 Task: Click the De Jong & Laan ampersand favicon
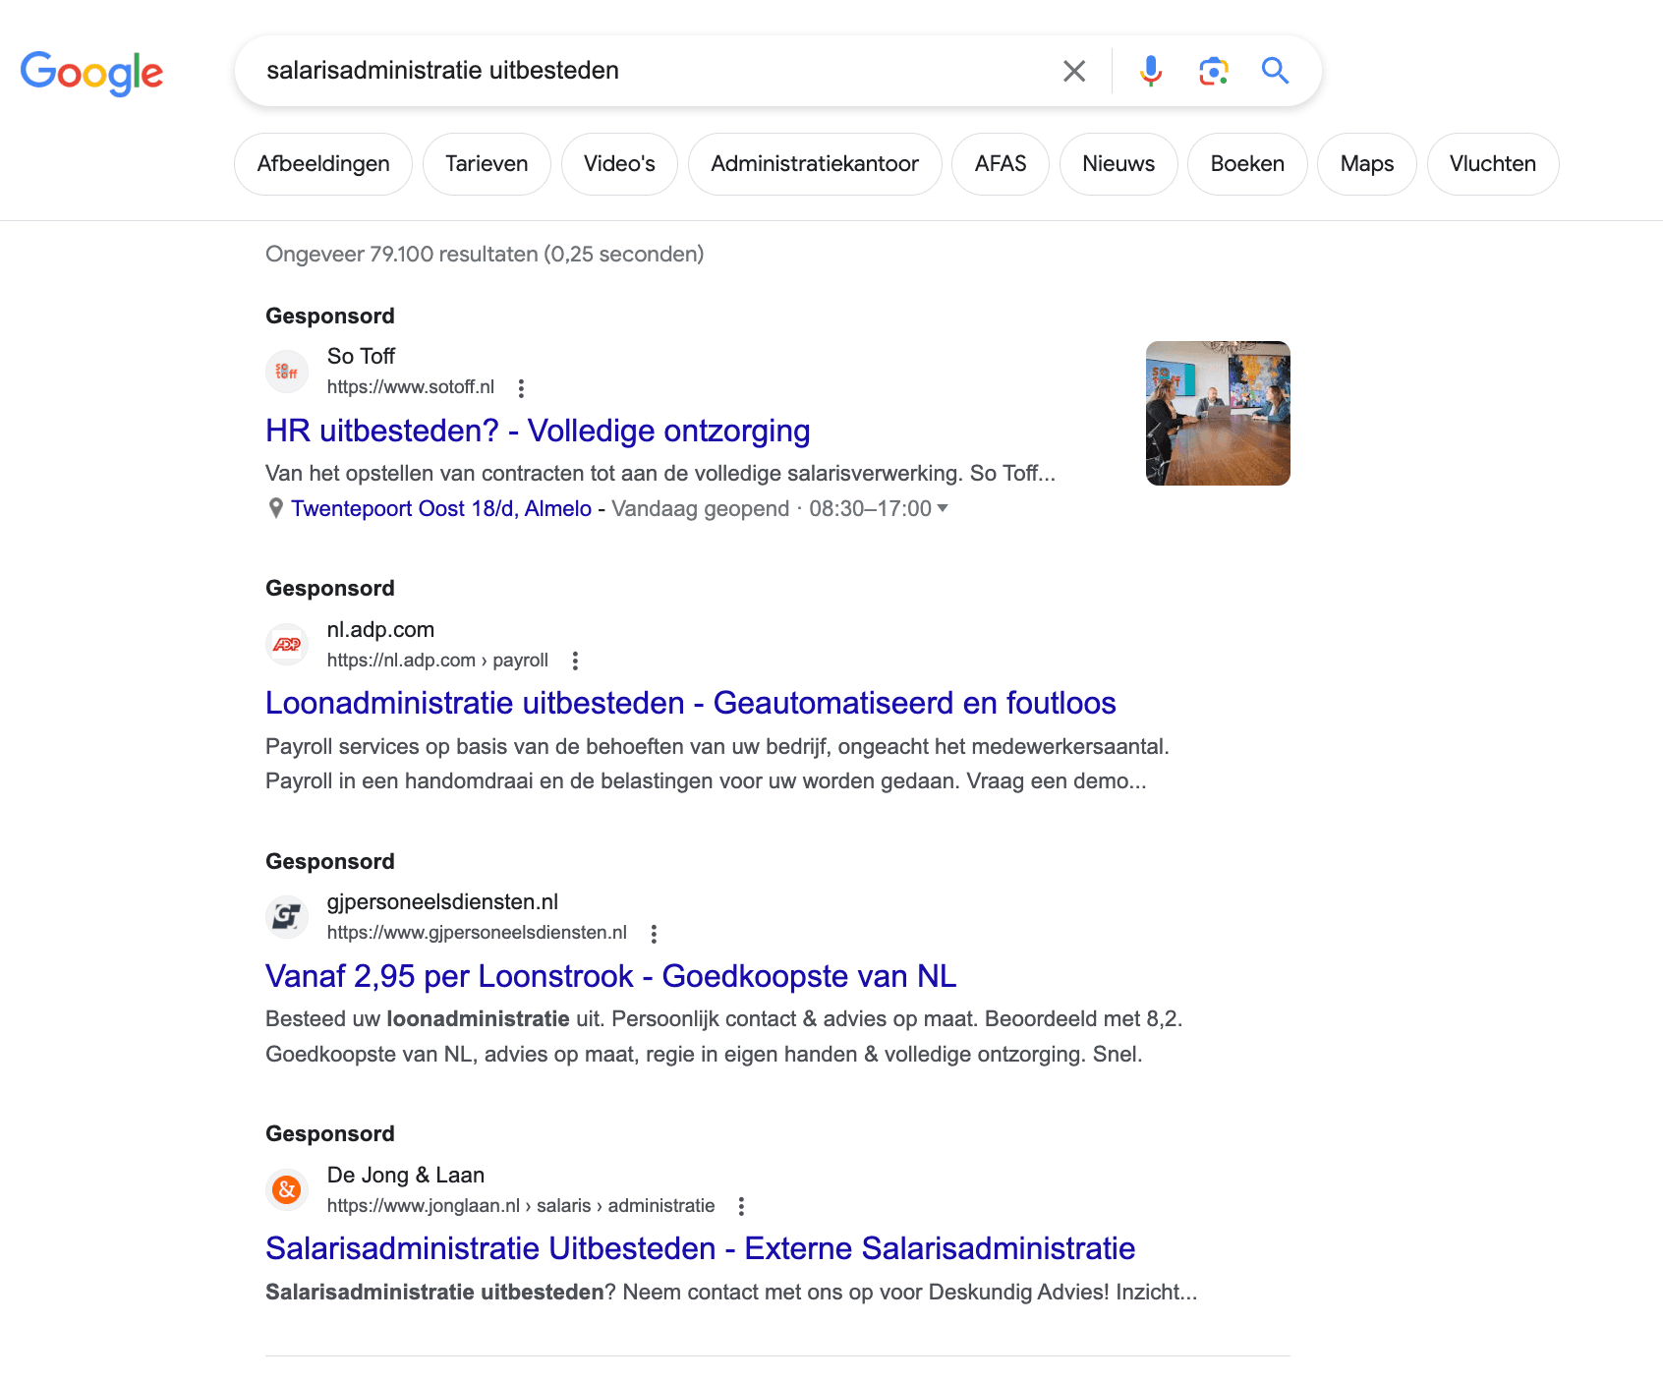[x=287, y=1190]
